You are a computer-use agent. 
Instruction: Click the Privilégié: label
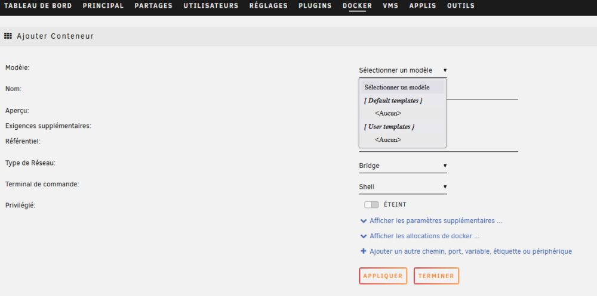pos(20,205)
